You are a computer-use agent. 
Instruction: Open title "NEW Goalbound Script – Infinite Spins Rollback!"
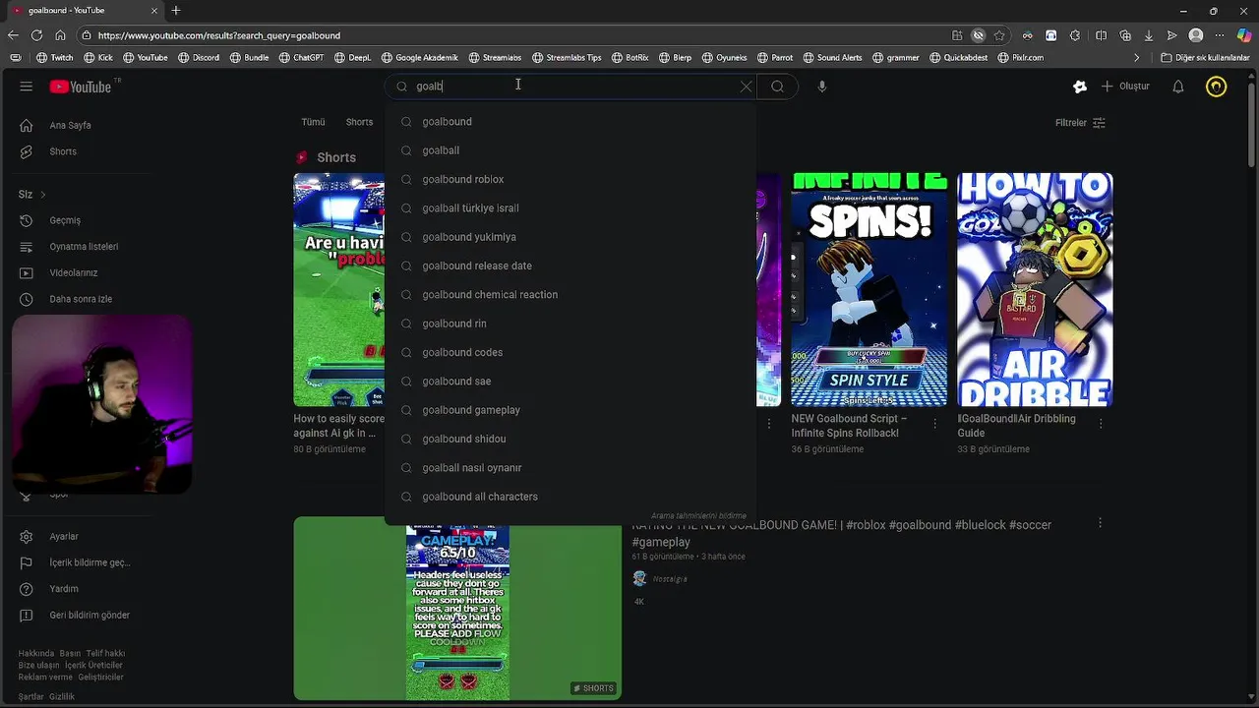pos(849,426)
